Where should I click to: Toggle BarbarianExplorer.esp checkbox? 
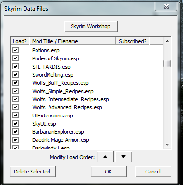tap(15, 132)
